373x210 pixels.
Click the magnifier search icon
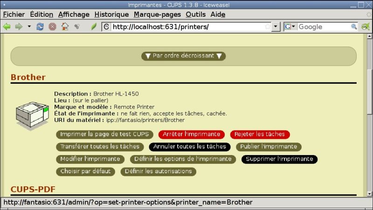[354, 27]
